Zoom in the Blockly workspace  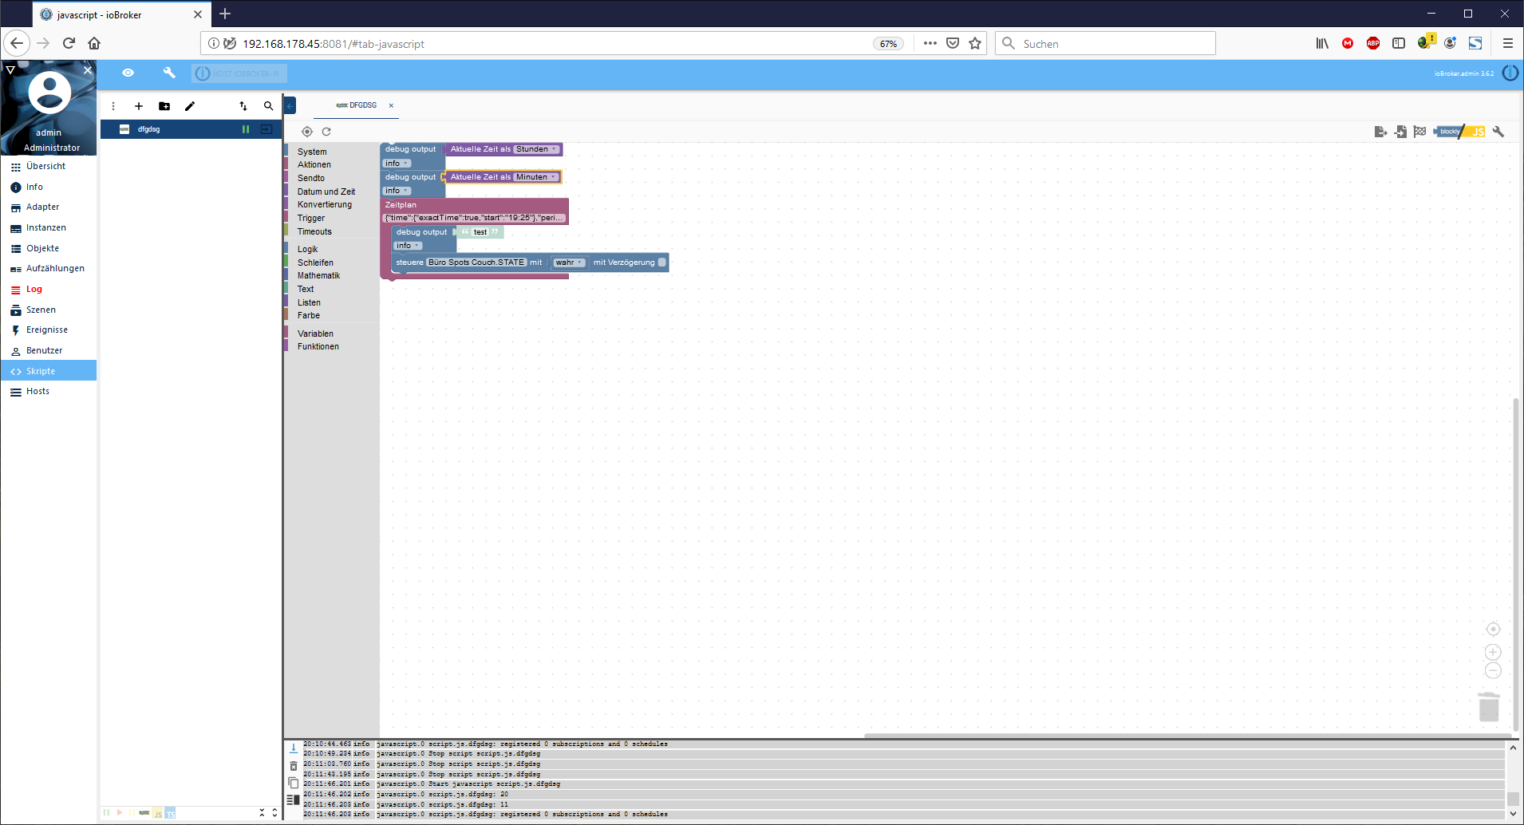pyautogui.click(x=1493, y=652)
